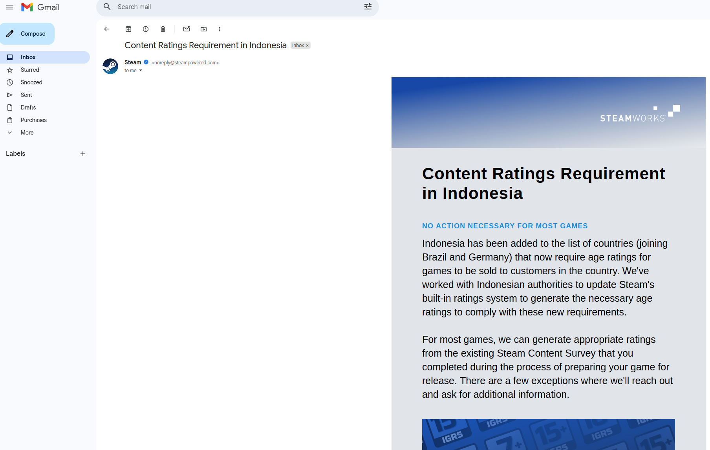Open the Inbox folder

click(45, 57)
